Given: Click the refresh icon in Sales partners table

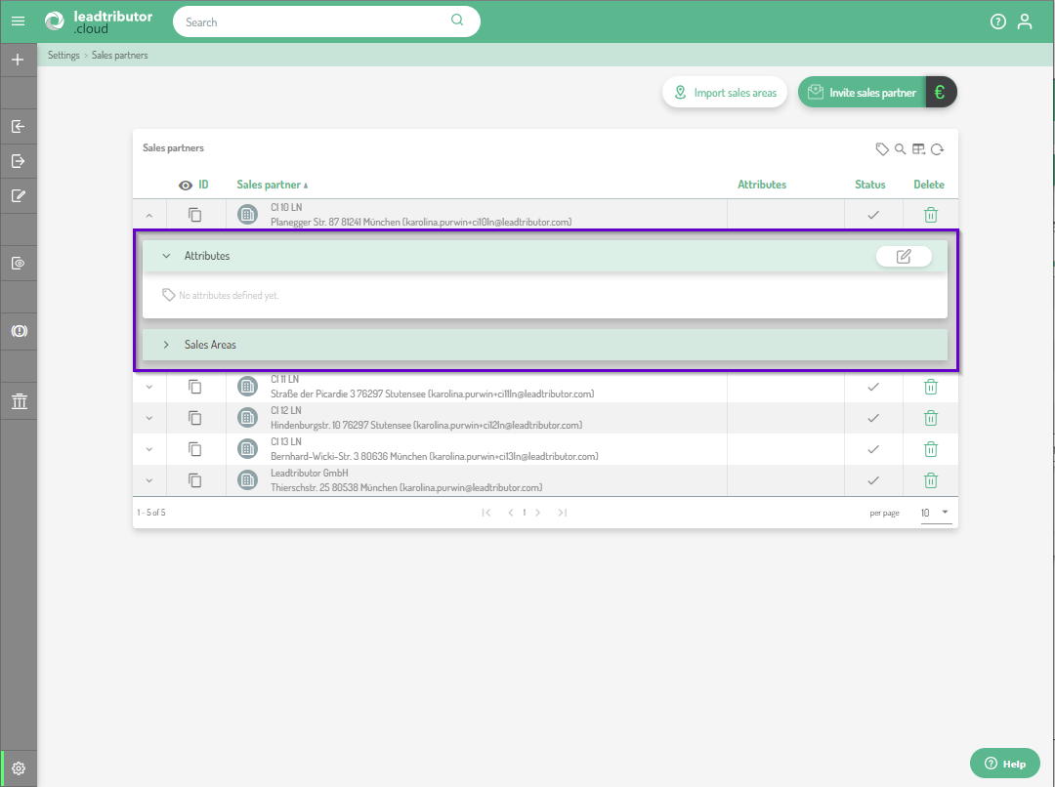Looking at the screenshot, I should tap(937, 149).
